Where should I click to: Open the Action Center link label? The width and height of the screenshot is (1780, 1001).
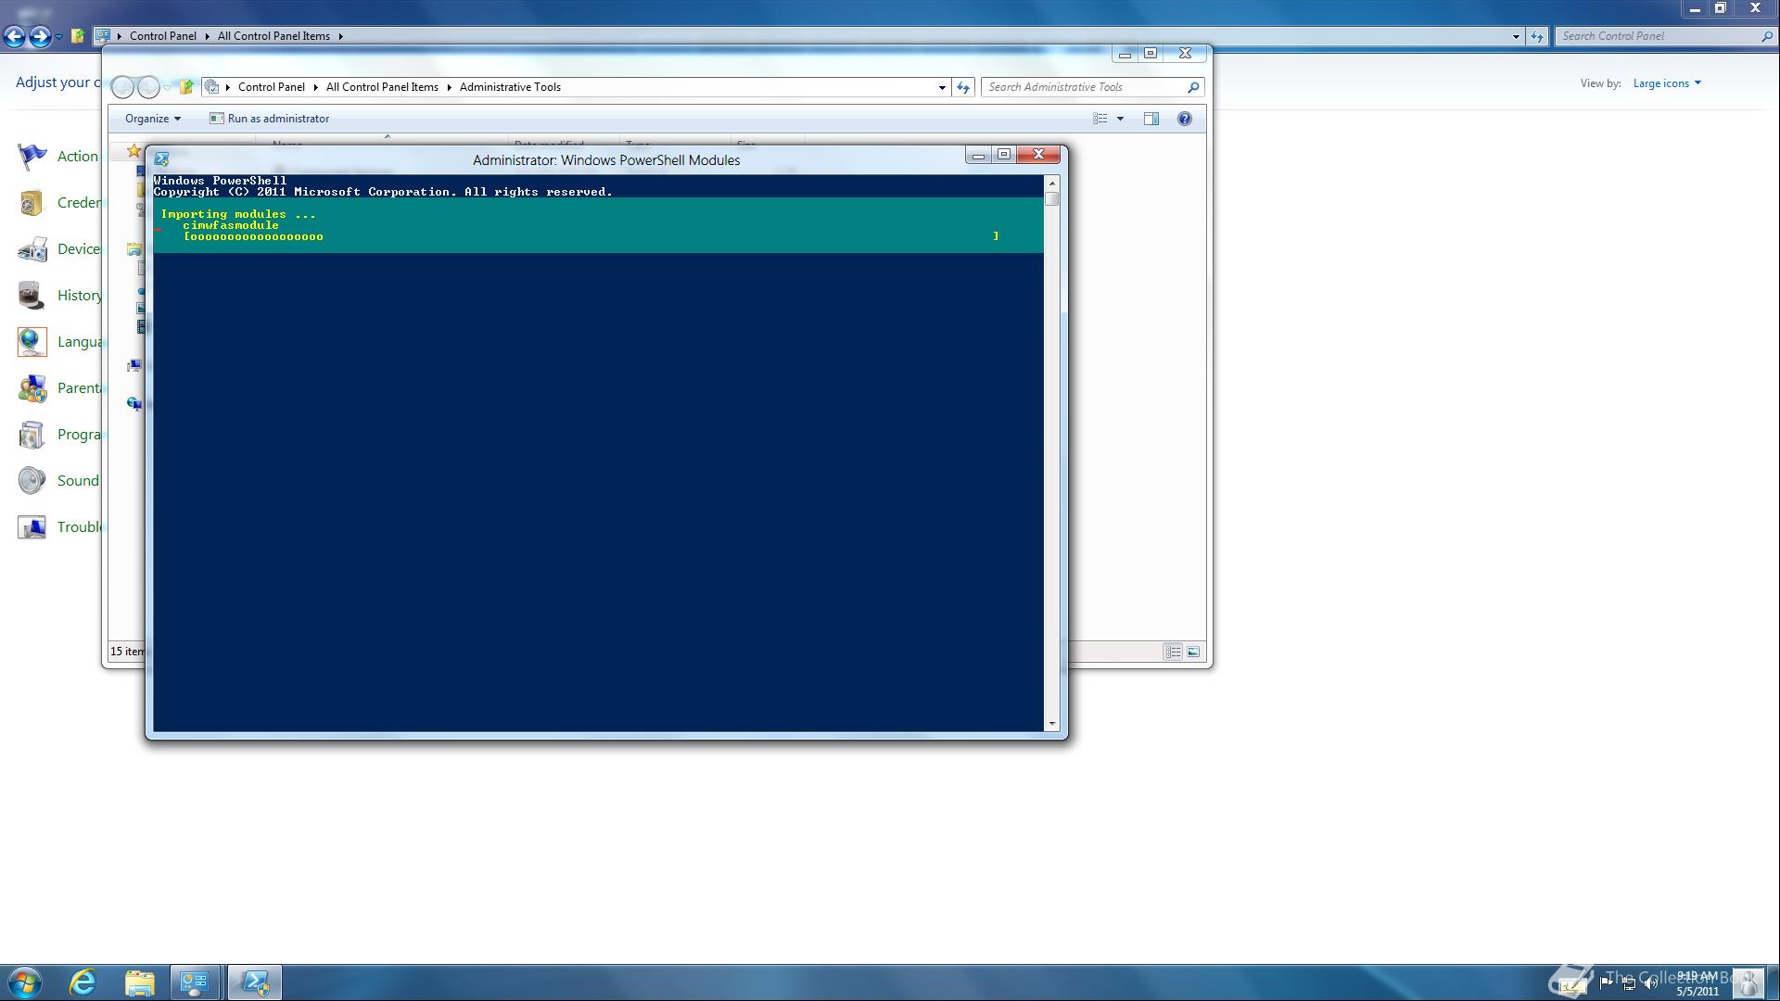pyautogui.click(x=78, y=157)
